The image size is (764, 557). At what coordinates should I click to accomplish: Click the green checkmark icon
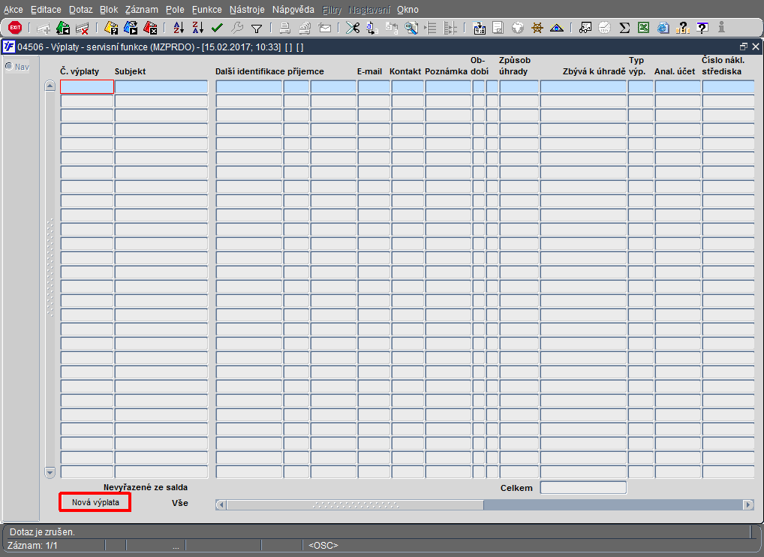tap(217, 29)
